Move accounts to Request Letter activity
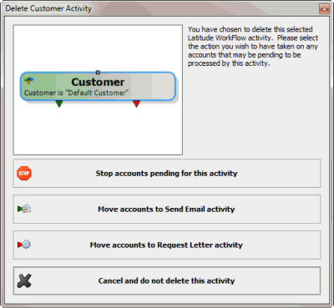 pos(167,245)
